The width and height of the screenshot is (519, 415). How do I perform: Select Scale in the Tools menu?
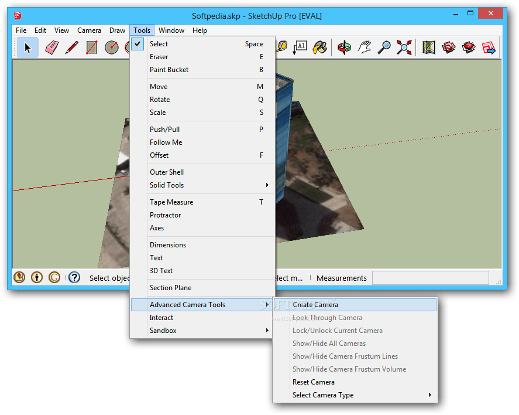click(202, 113)
